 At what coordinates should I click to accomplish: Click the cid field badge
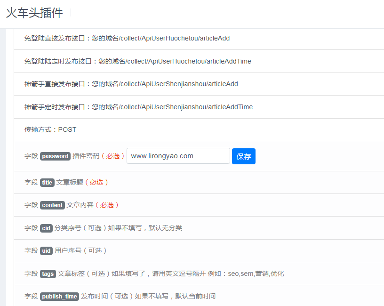click(x=46, y=228)
